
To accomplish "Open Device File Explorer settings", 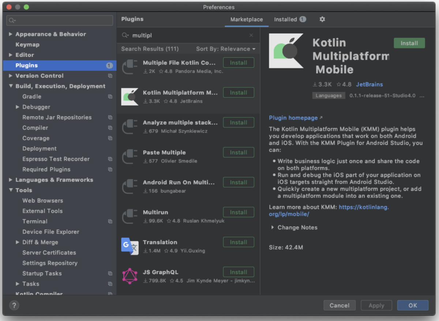I will pyautogui.click(x=51, y=232).
